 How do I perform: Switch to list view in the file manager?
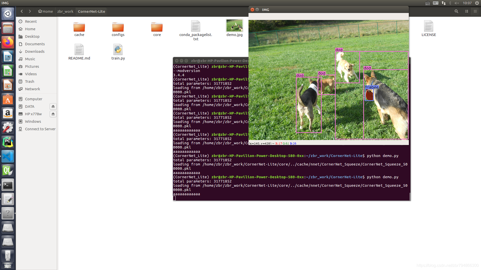[x=466, y=11]
